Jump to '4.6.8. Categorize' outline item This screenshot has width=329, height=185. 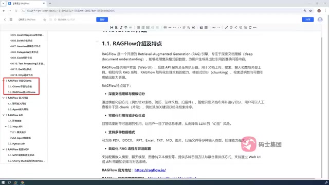click(x=24, y=52)
